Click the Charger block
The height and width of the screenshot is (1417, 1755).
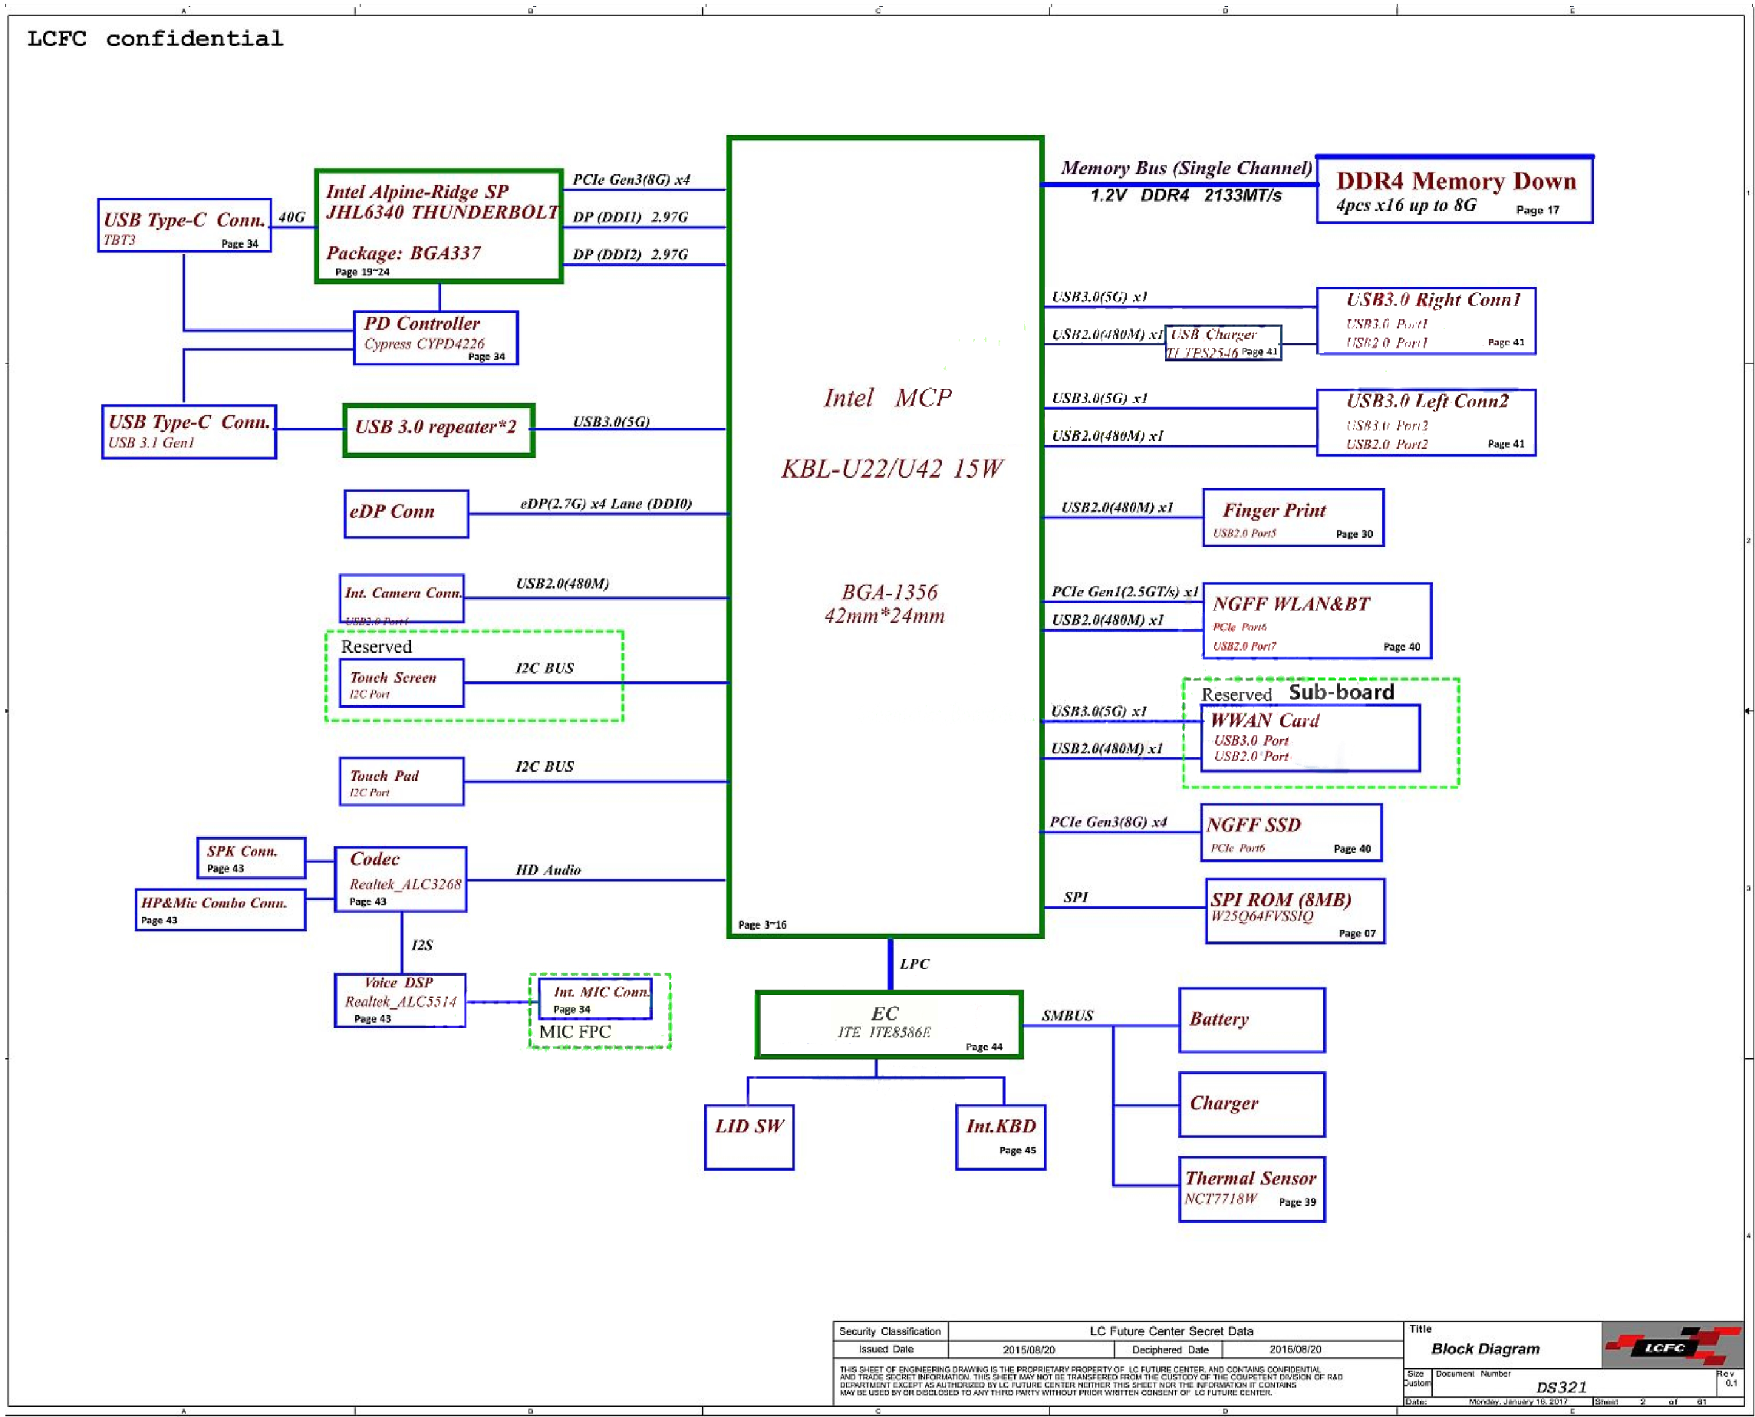[x=1251, y=1103]
